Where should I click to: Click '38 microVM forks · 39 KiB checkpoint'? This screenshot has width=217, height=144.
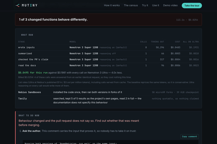175,92
